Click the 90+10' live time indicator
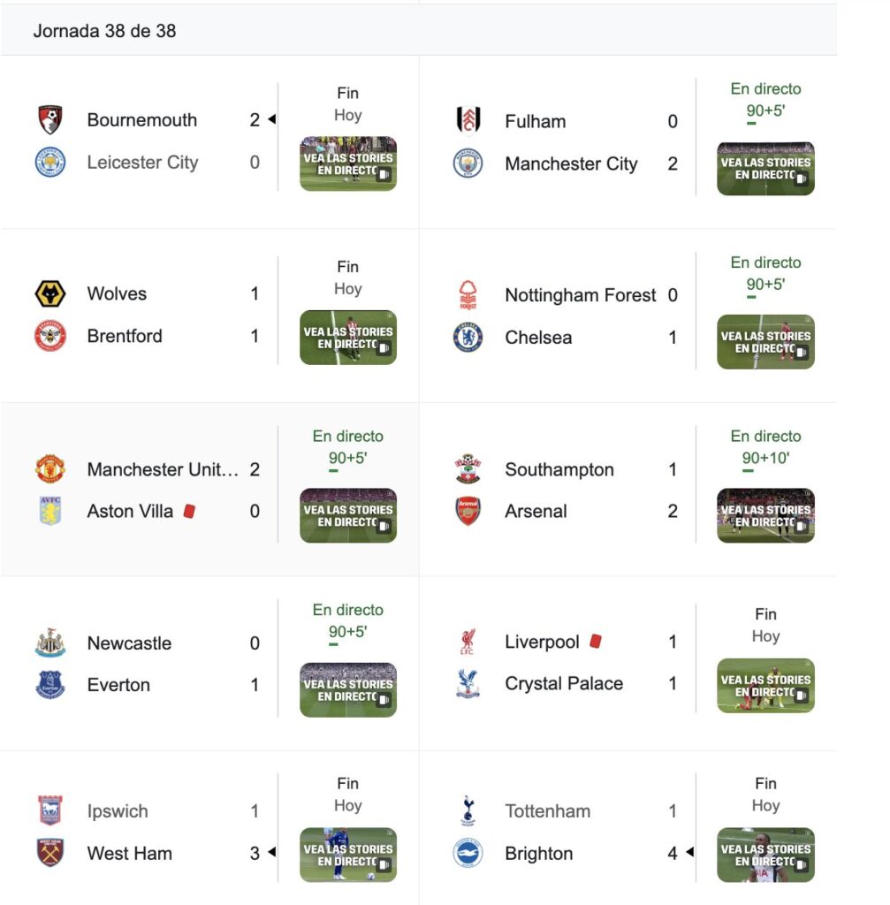 click(x=765, y=458)
